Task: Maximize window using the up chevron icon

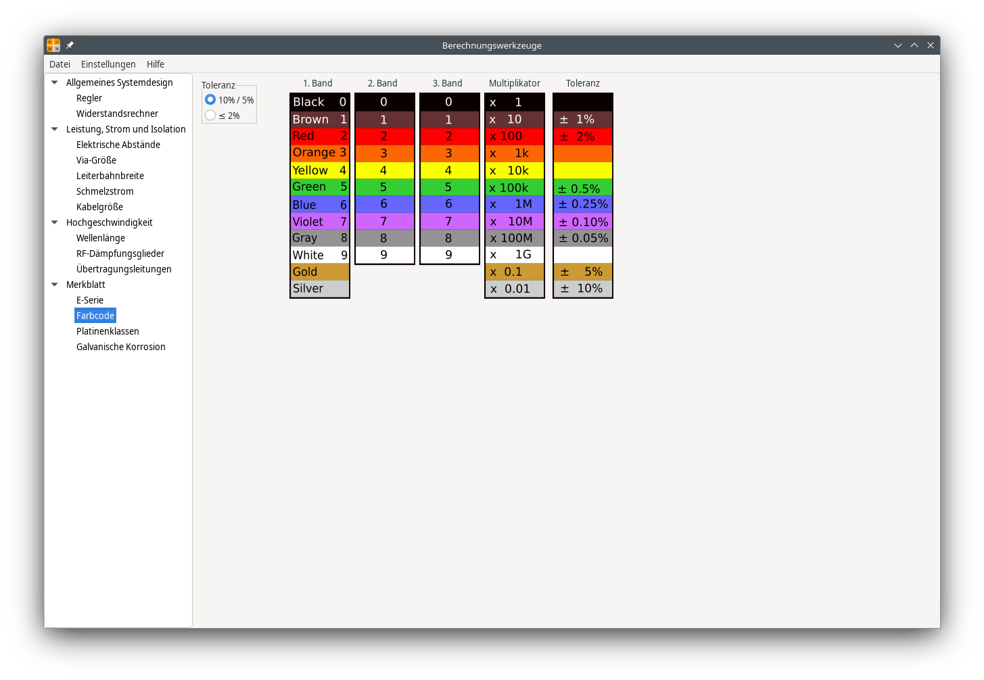Action: (x=914, y=45)
